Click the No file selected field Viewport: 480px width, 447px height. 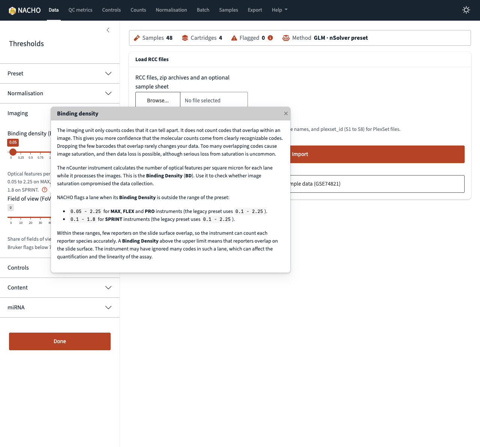tap(214, 100)
